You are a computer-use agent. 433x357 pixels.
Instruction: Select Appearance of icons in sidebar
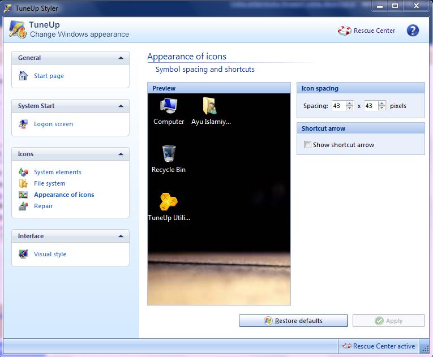(x=64, y=195)
